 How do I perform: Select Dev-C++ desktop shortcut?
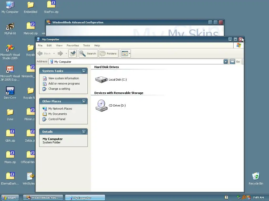tap(10, 93)
